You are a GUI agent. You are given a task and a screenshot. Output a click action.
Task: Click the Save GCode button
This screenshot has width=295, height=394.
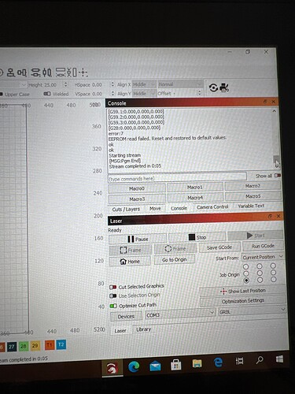tap(219, 247)
